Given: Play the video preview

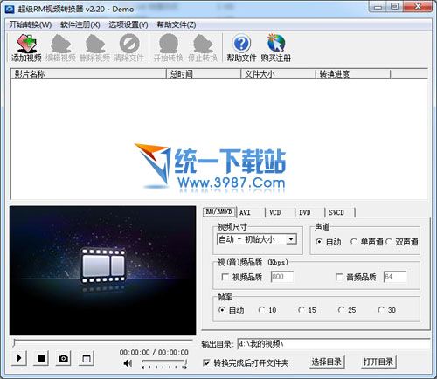Looking at the screenshot, I should click(19, 358).
